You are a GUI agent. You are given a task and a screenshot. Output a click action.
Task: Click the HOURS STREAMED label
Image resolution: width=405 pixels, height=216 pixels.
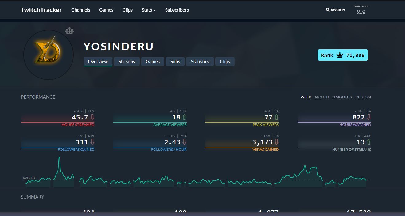coord(78,125)
